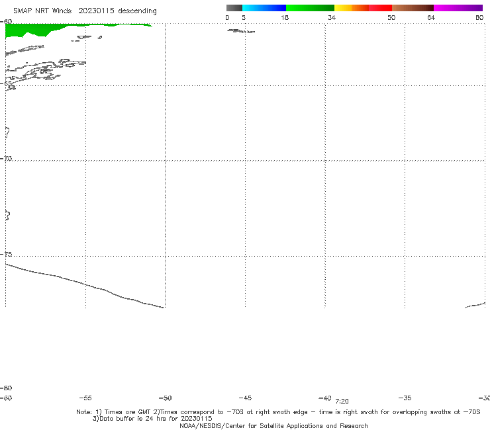The width and height of the screenshot is (490, 430).
Task: Click the small island outline near -45 longitude
Action: [x=241, y=31]
